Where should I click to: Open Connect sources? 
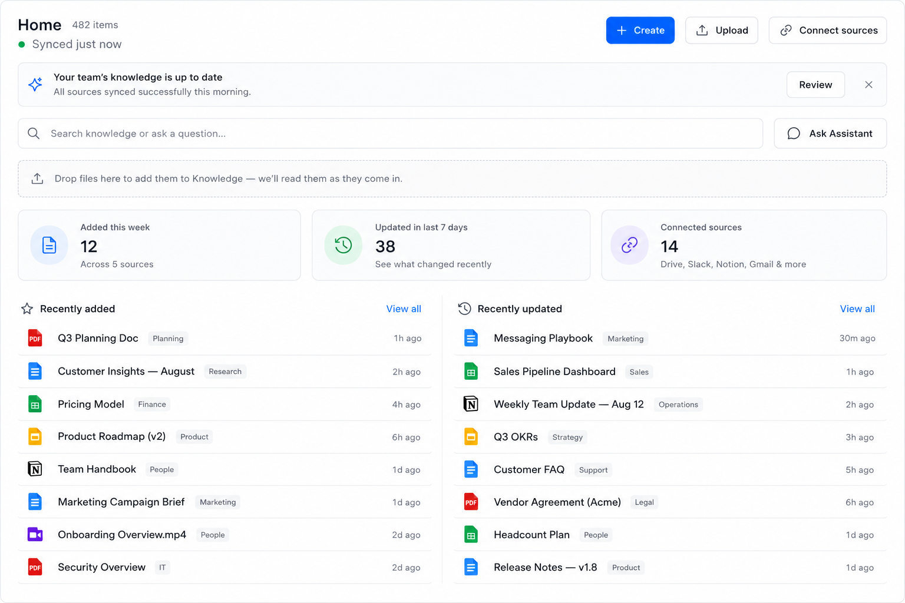point(828,30)
